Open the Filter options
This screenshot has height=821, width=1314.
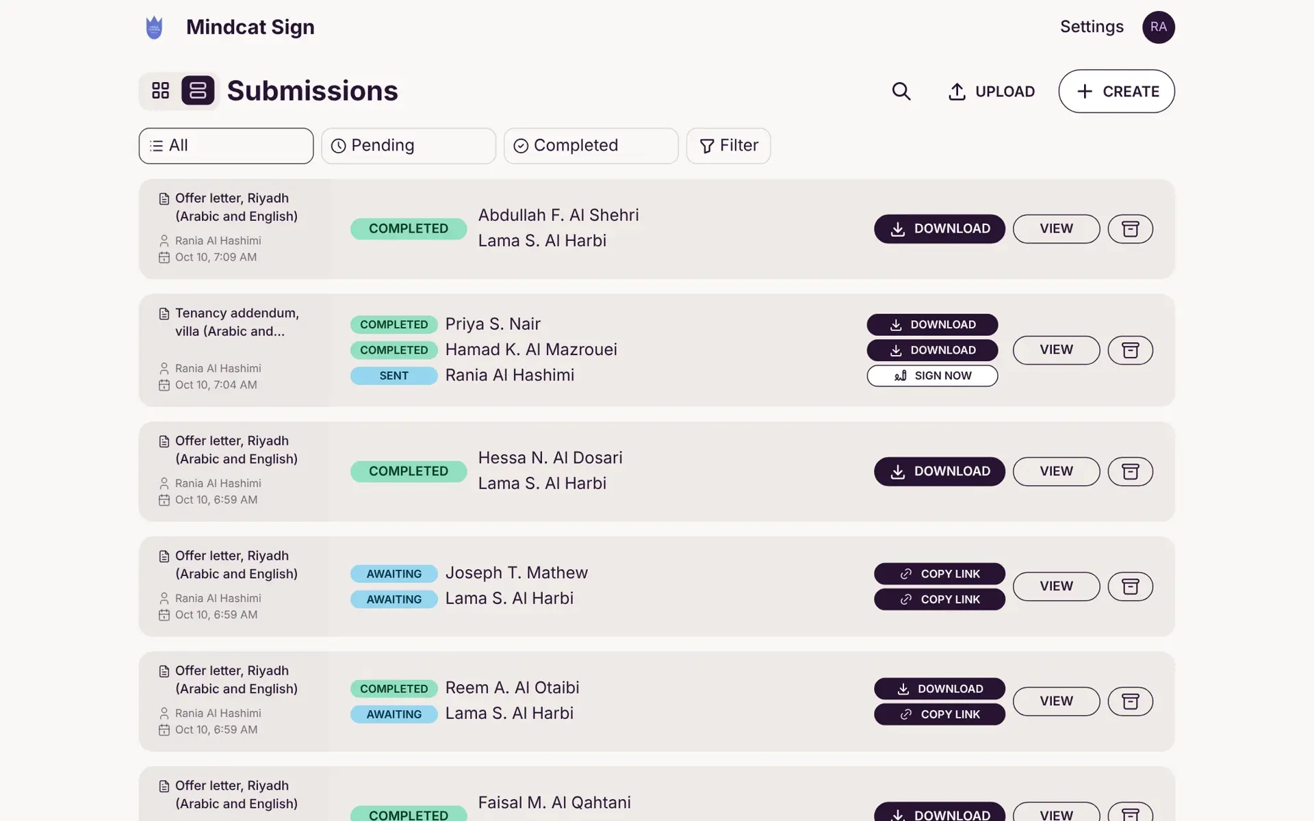click(728, 146)
